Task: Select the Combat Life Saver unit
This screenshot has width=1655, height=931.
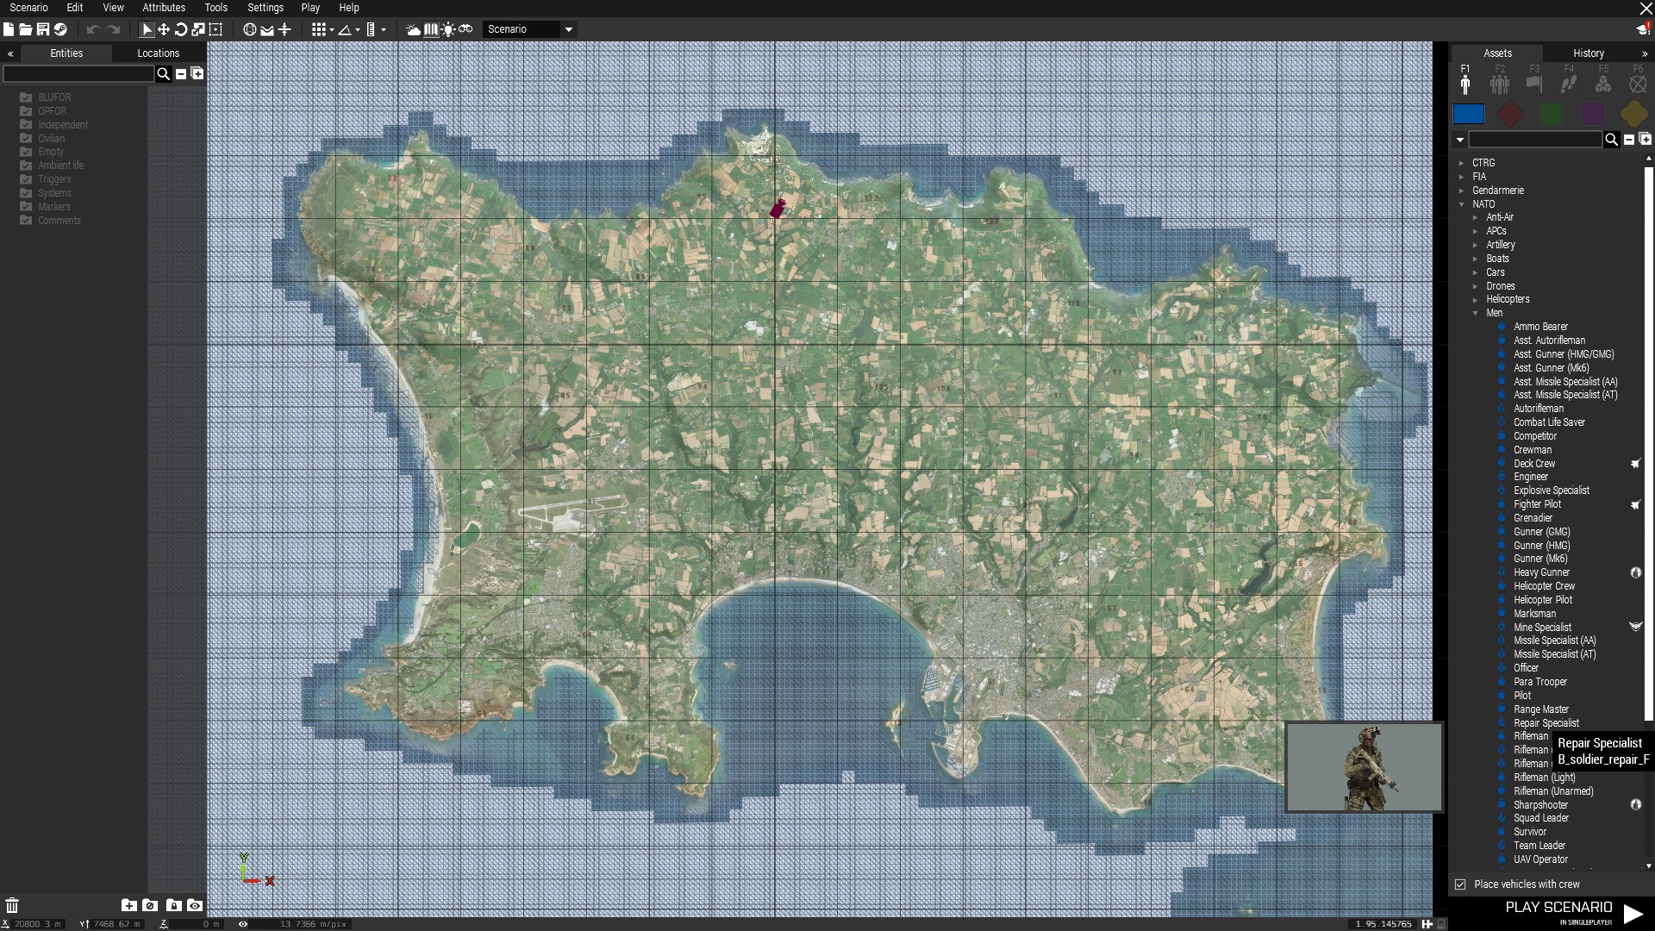Action: tap(1549, 422)
